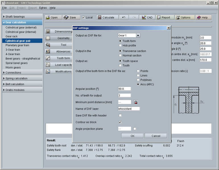Screen dimensions: 219x170
Task: Expand the Shaft / bearings section
Action: [22, 16]
